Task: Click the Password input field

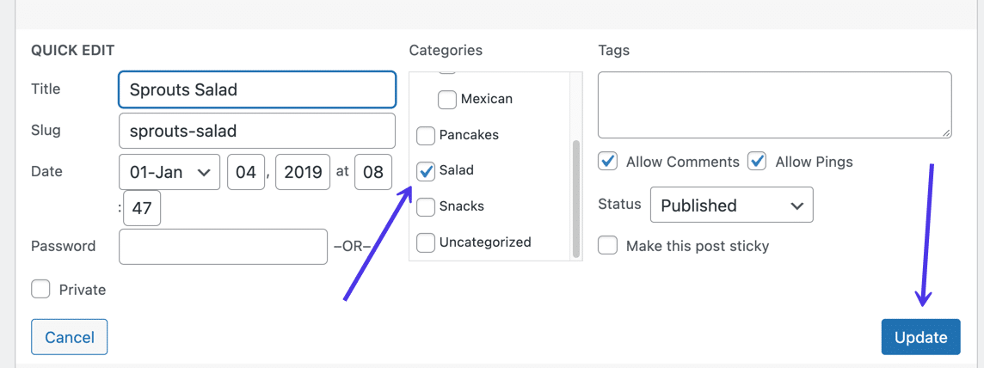Action: pyautogui.click(x=223, y=247)
